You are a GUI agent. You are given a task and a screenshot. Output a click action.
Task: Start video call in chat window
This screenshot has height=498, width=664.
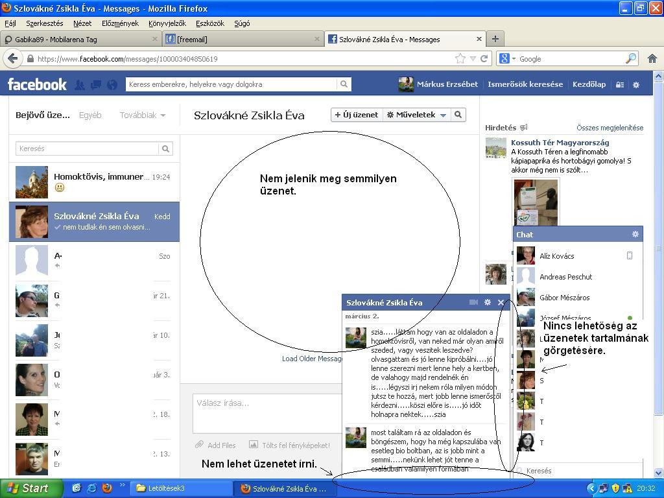click(473, 302)
